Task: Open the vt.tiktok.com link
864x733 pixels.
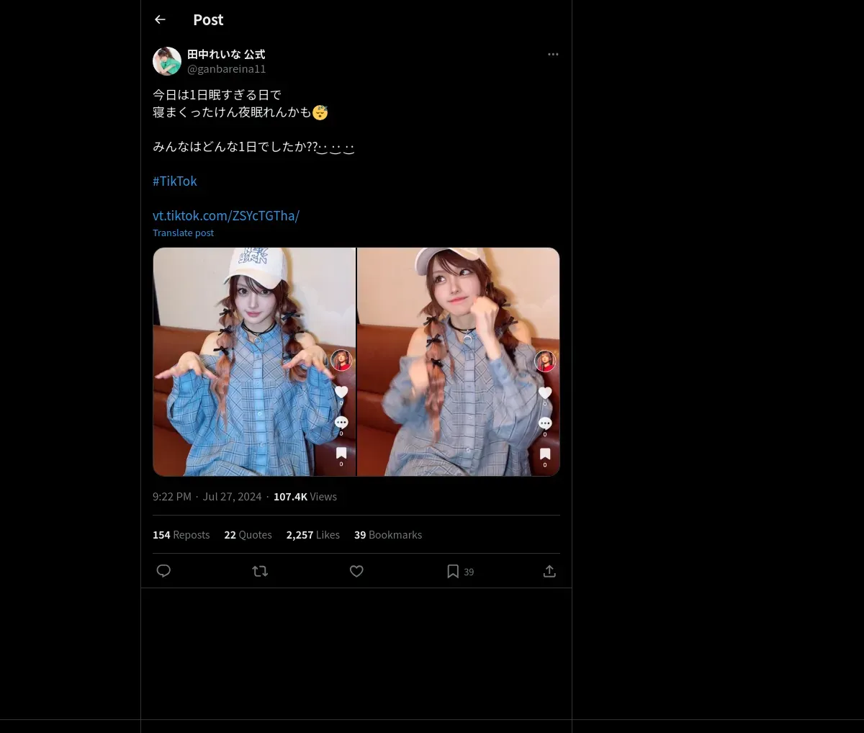Action: [226, 215]
